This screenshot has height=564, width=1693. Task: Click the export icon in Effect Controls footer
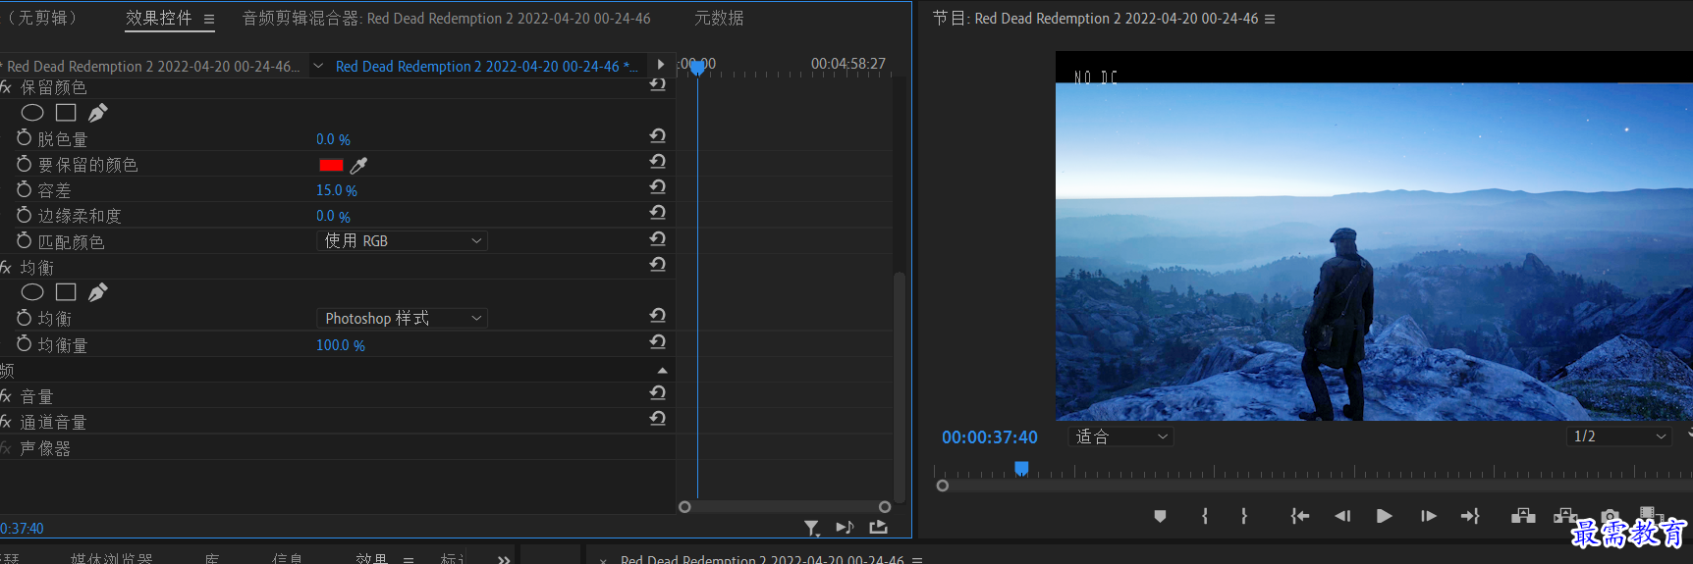pyautogui.click(x=878, y=528)
